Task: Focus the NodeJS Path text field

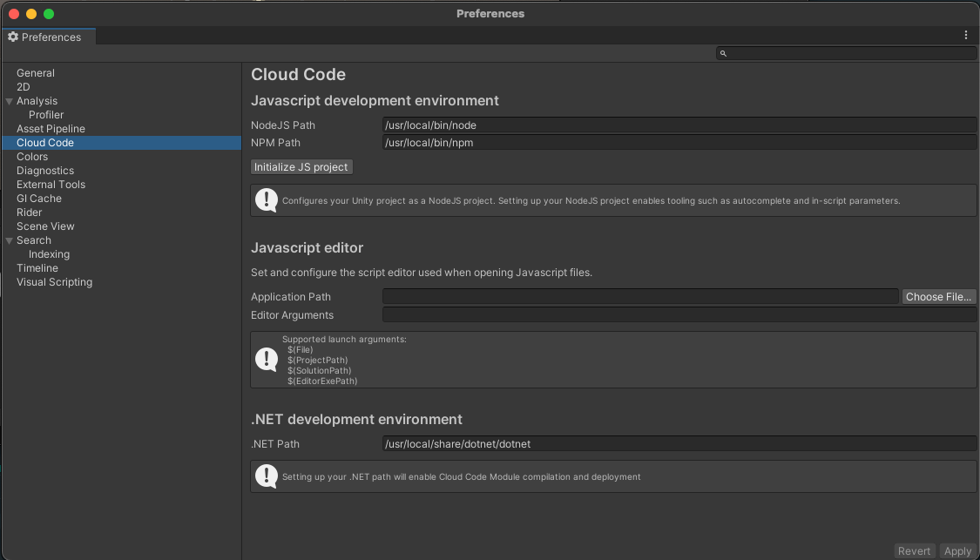Action: [679, 125]
